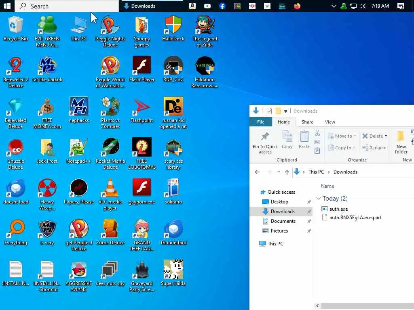
Task: Select the This PC desktop icon
Action: [79, 29]
